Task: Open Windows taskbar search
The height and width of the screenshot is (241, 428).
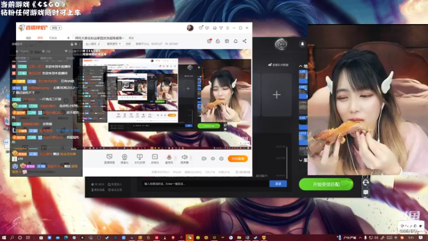Action: [x=12, y=238]
